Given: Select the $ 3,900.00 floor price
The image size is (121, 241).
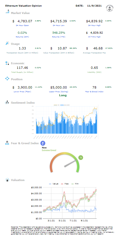Looking at the screenshot, I should point(22,87).
